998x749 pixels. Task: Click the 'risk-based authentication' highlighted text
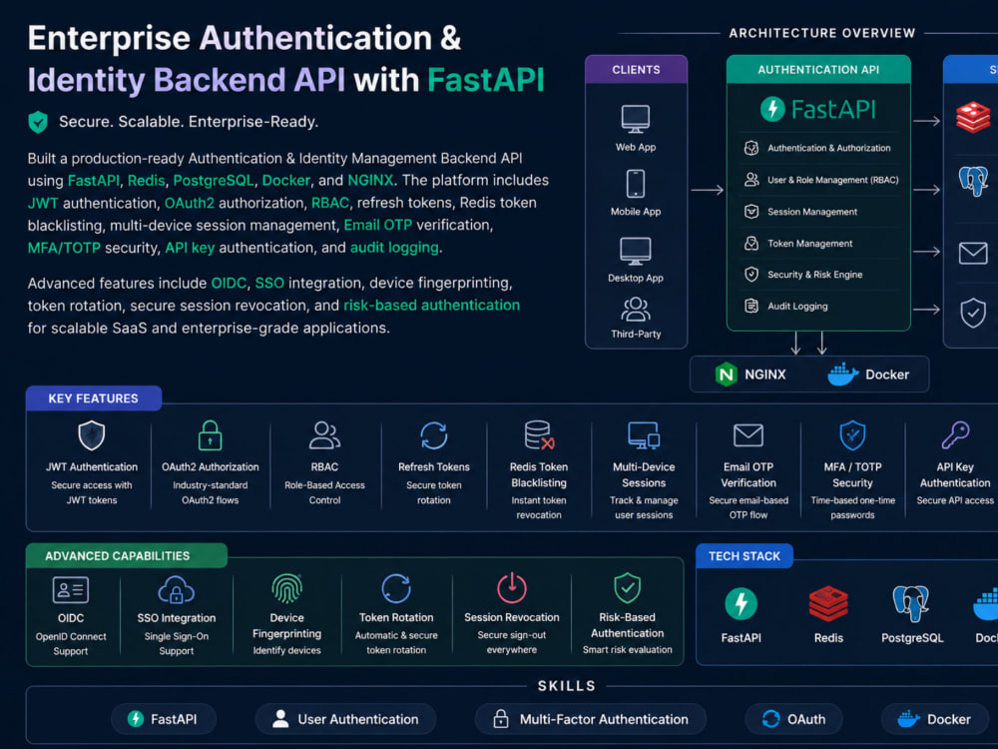point(431,305)
